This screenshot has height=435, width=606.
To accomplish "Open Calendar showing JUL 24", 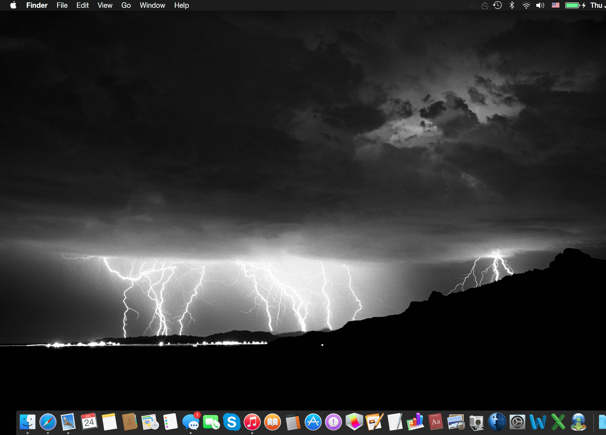I will [89, 422].
